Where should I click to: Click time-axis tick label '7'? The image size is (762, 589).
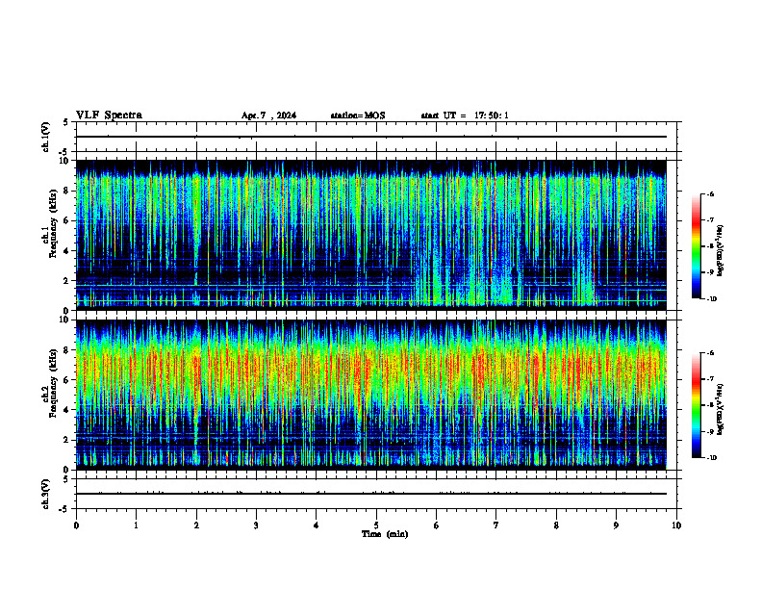(x=496, y=525)
